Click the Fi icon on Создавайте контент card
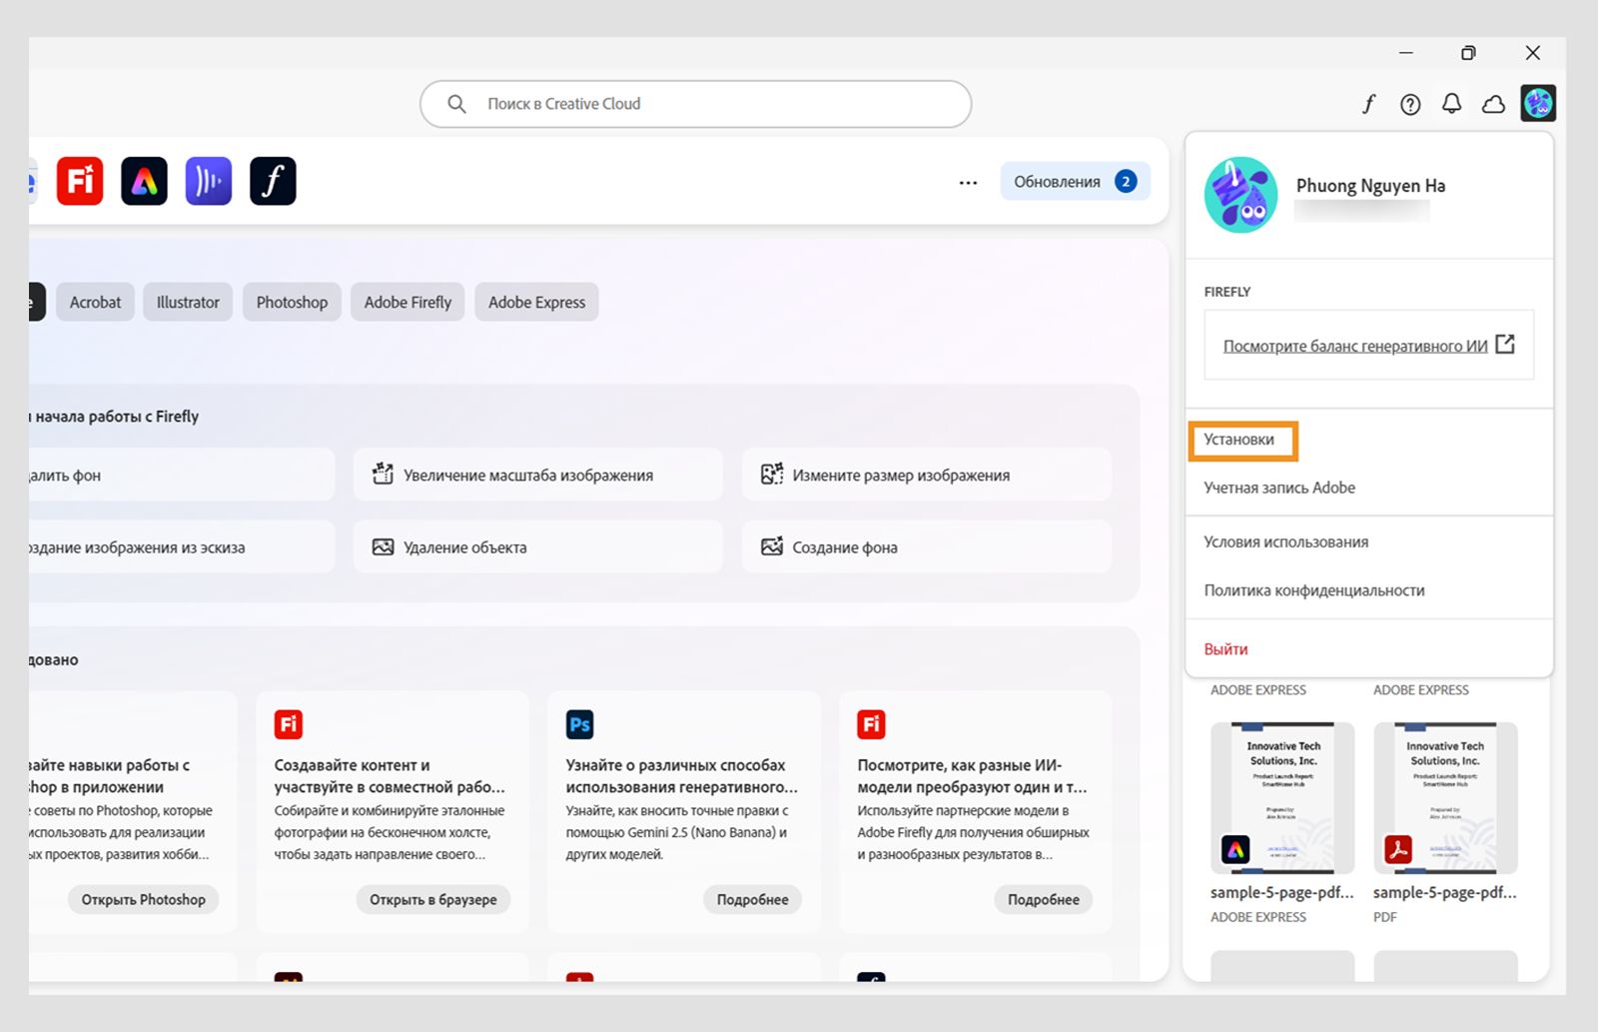Viewport: 1598px width, 1032px height. click(x=289, y=724)
